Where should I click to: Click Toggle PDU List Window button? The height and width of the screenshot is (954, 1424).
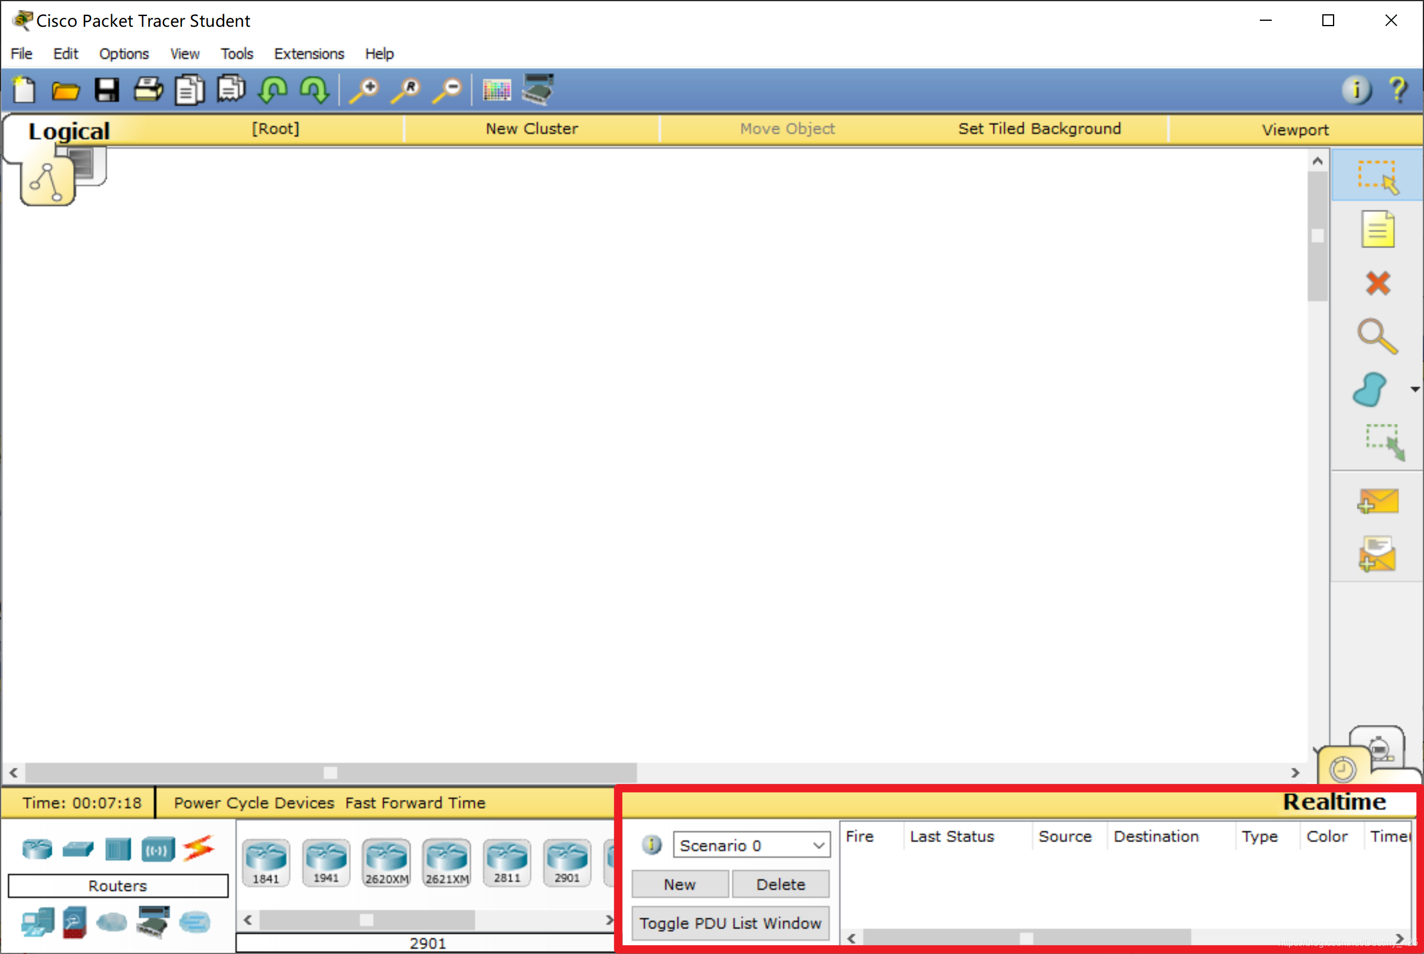tap(732, 922)
